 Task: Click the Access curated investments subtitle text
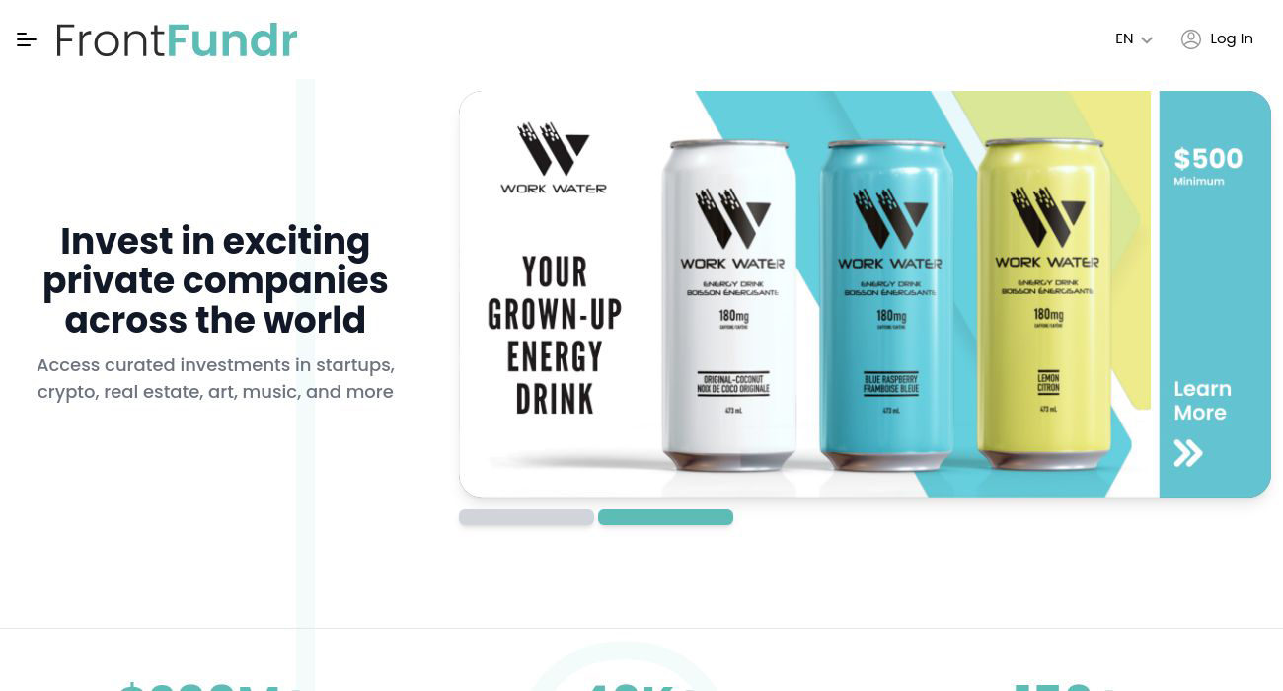[215, 378]
